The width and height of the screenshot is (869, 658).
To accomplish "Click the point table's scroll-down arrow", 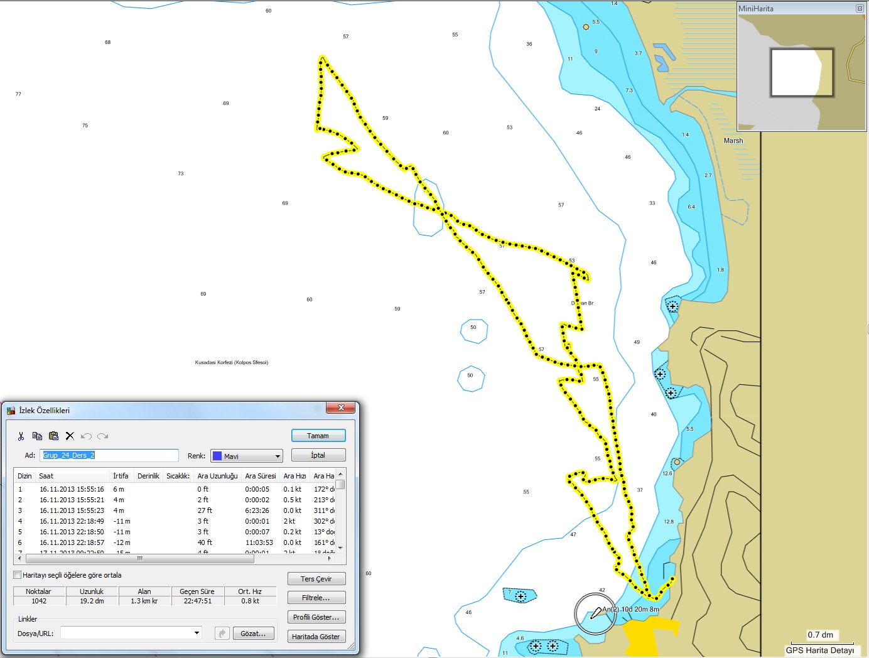I will click(x=340, y=548).
